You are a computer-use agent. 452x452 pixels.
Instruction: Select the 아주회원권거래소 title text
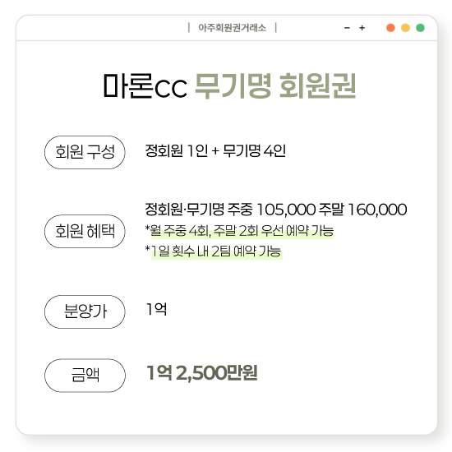click(x=232, y=28)
